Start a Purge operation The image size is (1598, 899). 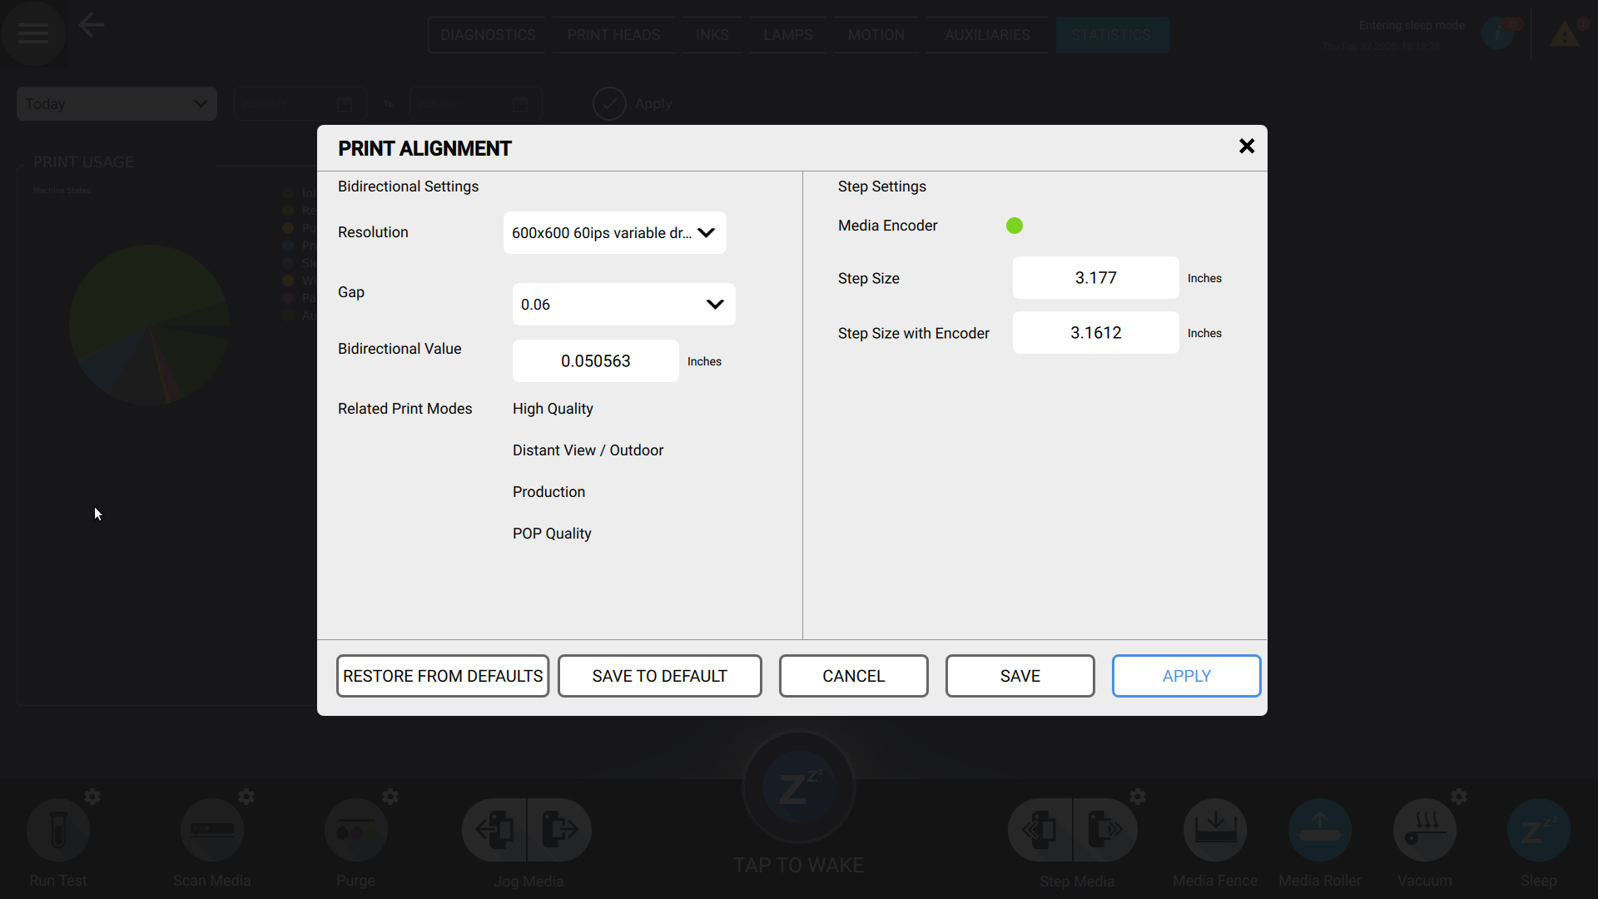(x=355, y=829)
